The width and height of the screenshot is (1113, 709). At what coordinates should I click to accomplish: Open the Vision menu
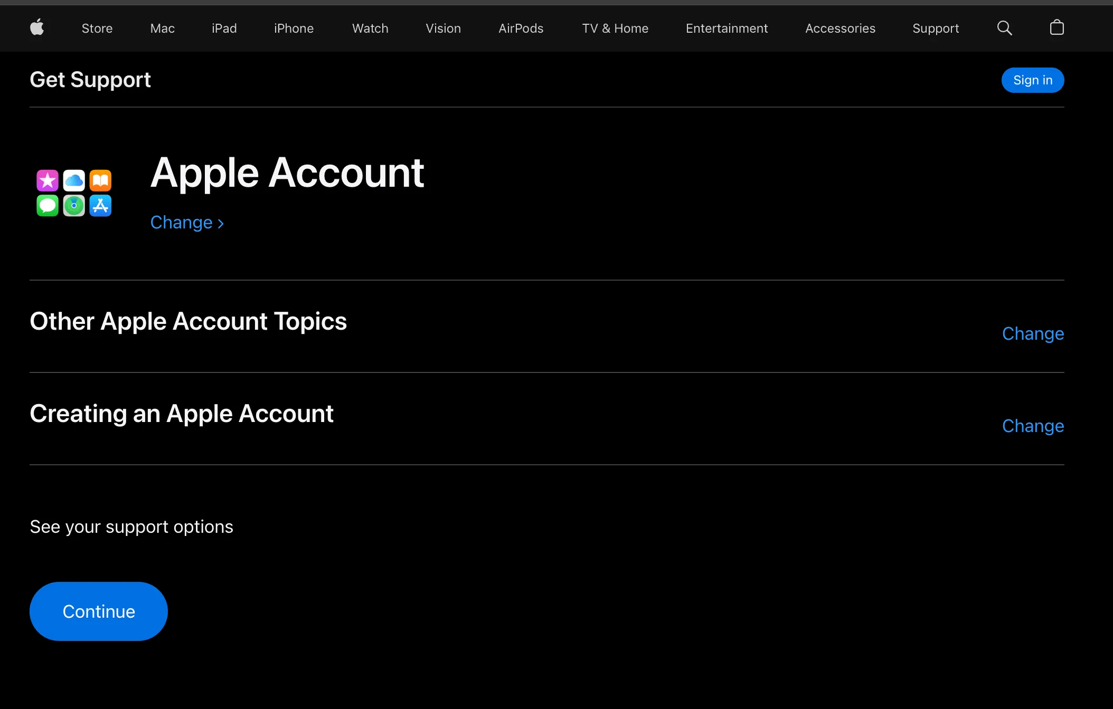[444, 28]
